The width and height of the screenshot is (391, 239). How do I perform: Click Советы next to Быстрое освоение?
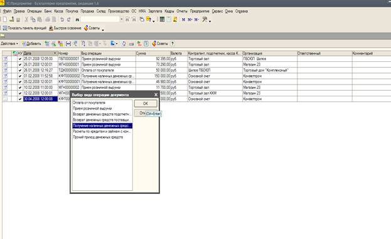click(92, 28)
